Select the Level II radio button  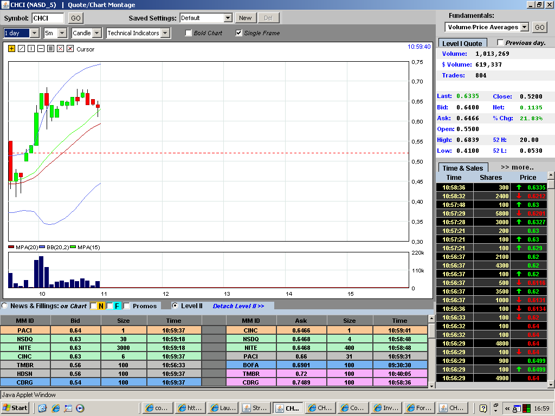click(175, 305)
